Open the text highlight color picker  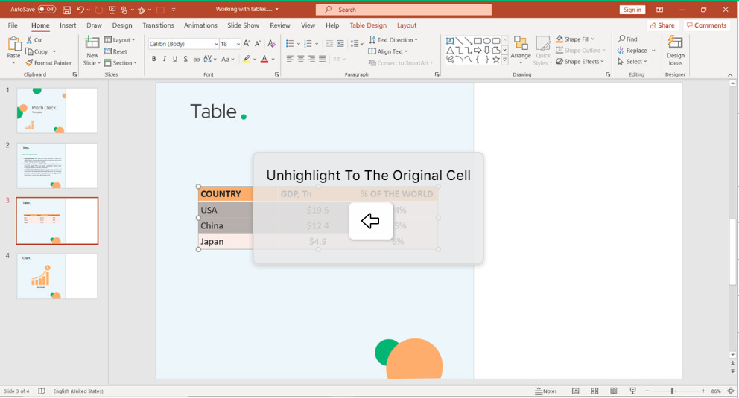coord(255,59)
